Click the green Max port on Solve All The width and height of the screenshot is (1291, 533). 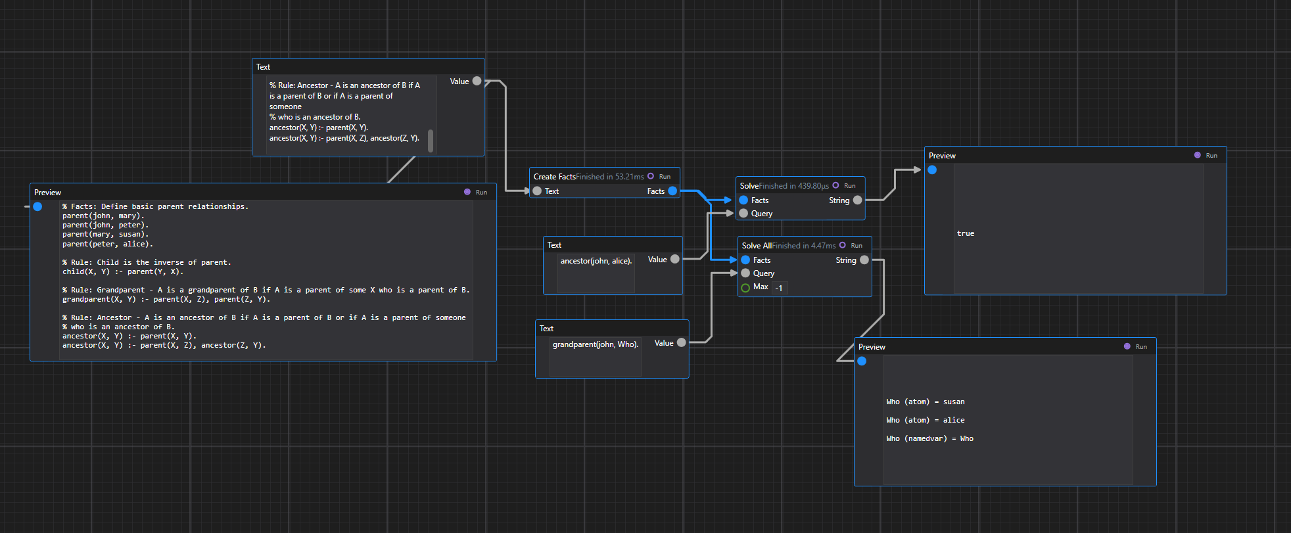[x=745, y=288]
